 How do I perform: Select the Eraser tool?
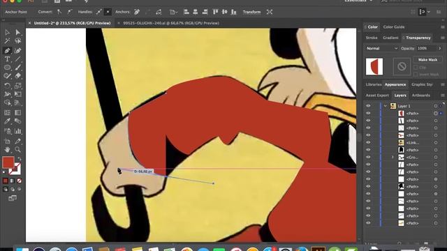click(17, 76)
